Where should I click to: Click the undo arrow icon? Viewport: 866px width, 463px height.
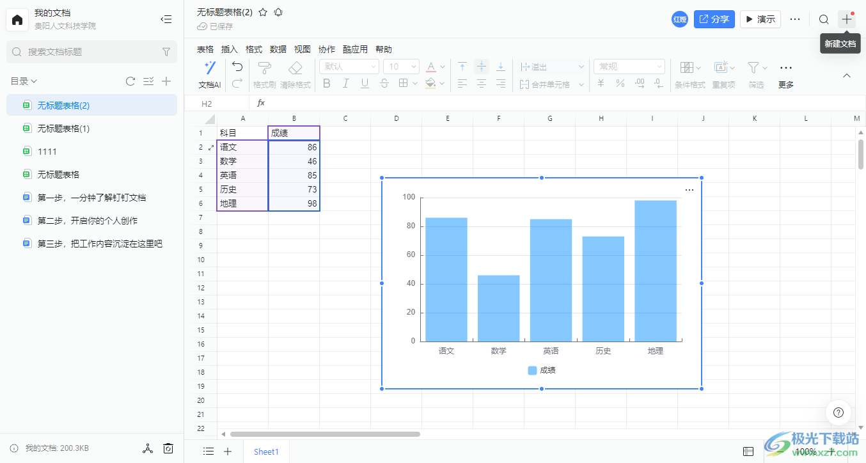coord(237,67)
